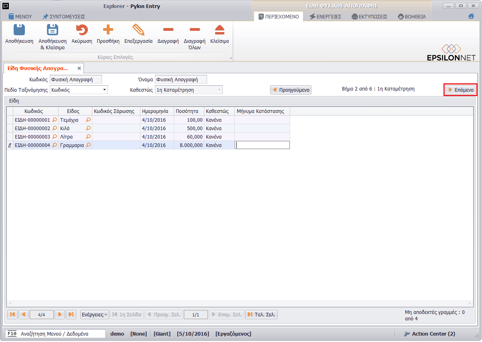Switch to ΕΝΕΡΓΕΙΕΣ ribbon tab
482x342 pixels.
point(325,16)
